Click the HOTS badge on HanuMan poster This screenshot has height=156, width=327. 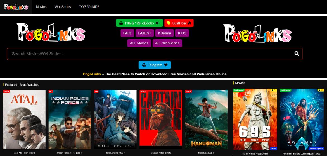click(x=188, y=91)
